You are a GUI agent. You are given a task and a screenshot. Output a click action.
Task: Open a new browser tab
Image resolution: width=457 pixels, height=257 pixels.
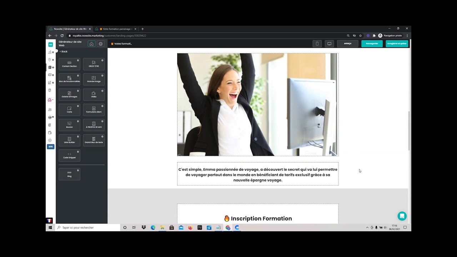tap(142, 29)
